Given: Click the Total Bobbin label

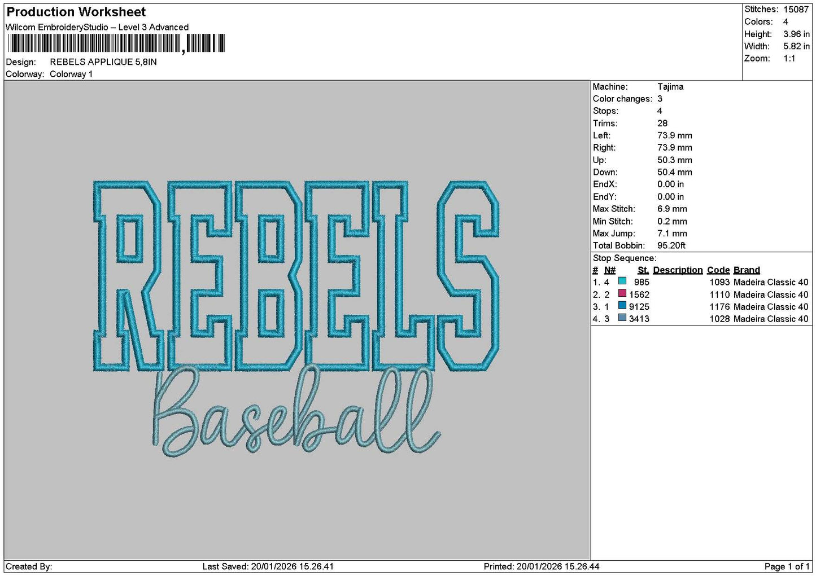Looking at the screenshot, I should tap(618, 246).
